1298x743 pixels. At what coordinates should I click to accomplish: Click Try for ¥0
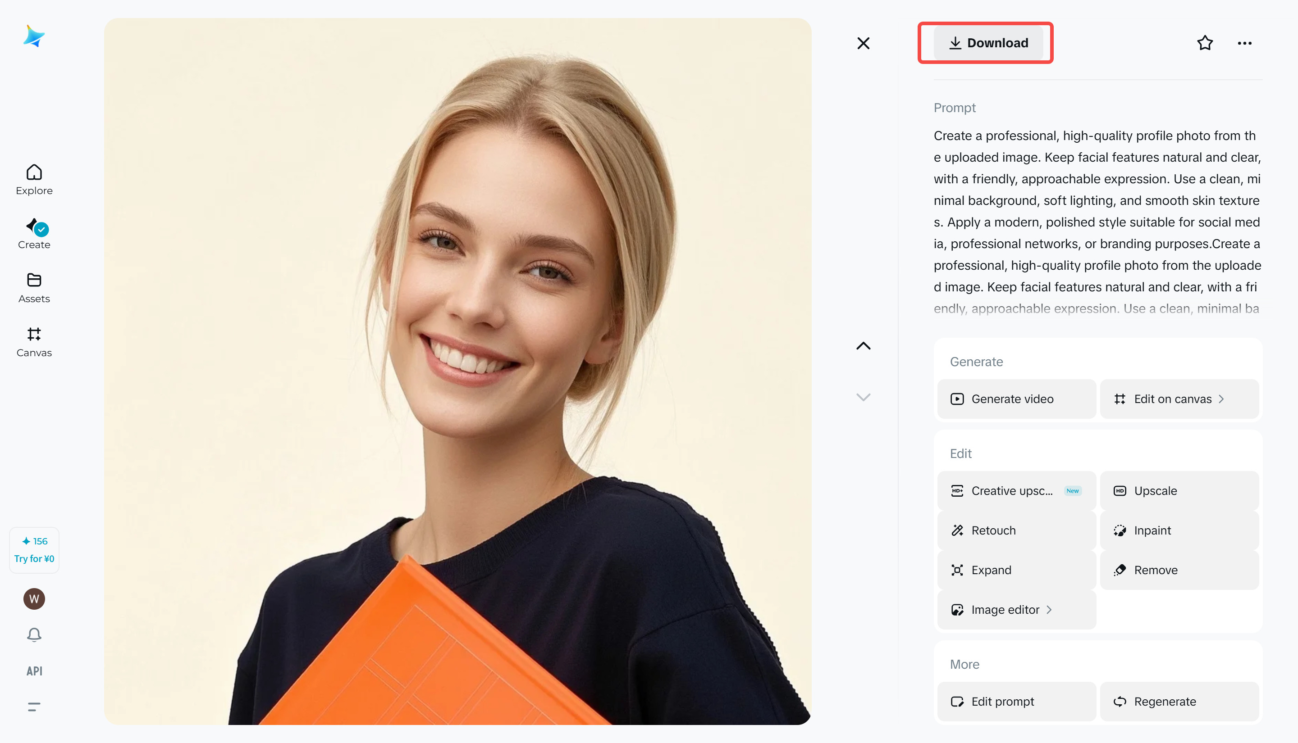[34, 558]
